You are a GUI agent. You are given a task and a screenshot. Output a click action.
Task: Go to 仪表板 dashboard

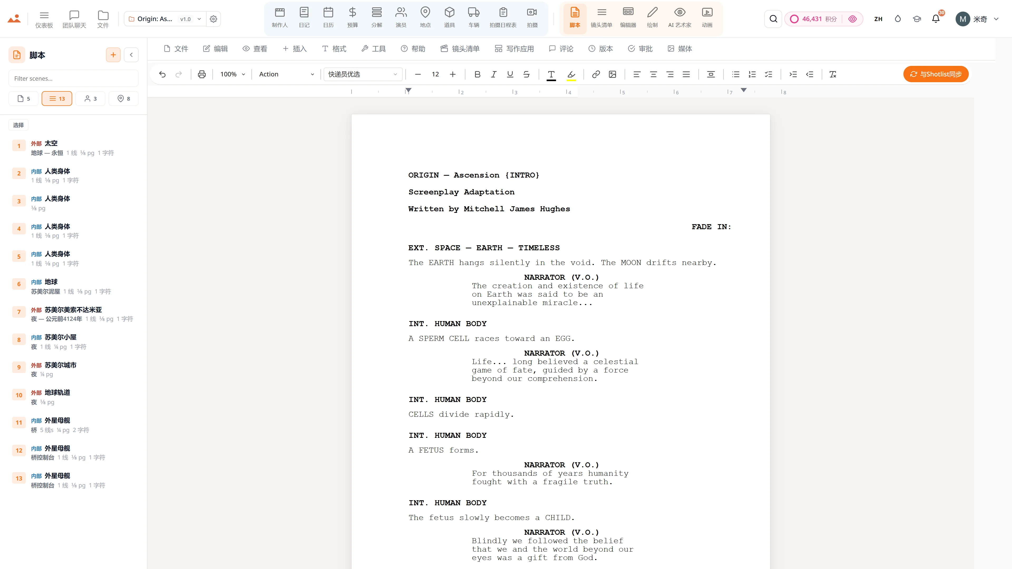44,19
